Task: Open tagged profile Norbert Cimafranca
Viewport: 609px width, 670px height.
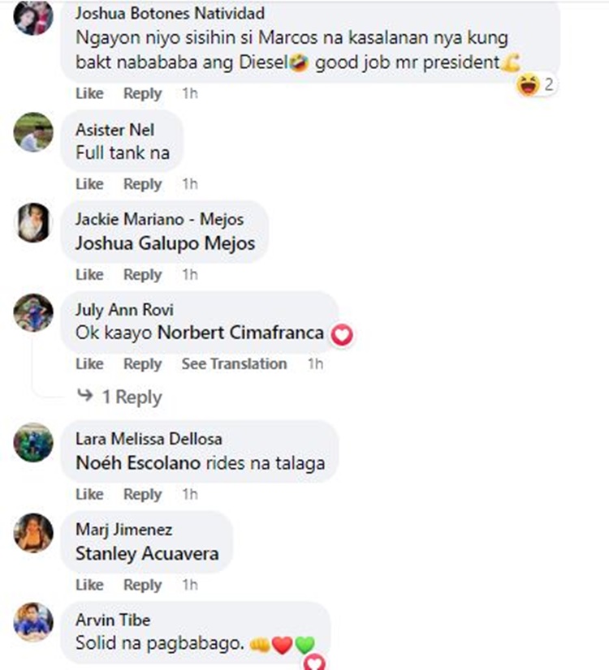Action: coord(241,333)
